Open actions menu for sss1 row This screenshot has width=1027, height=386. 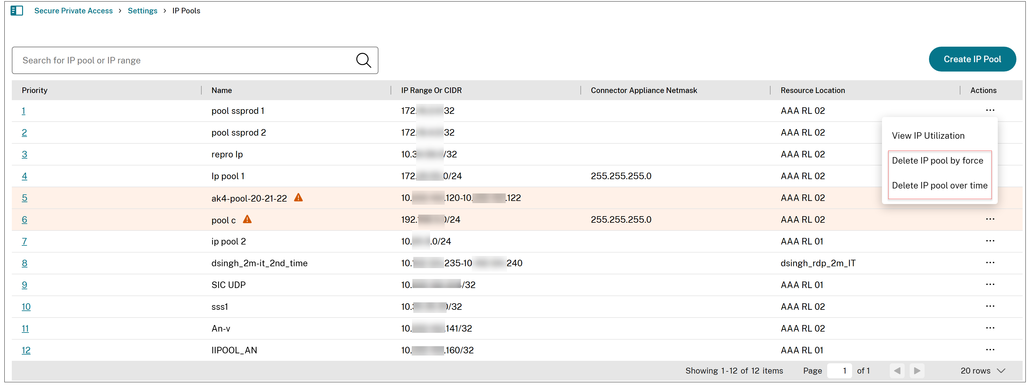tap(990, 306)
